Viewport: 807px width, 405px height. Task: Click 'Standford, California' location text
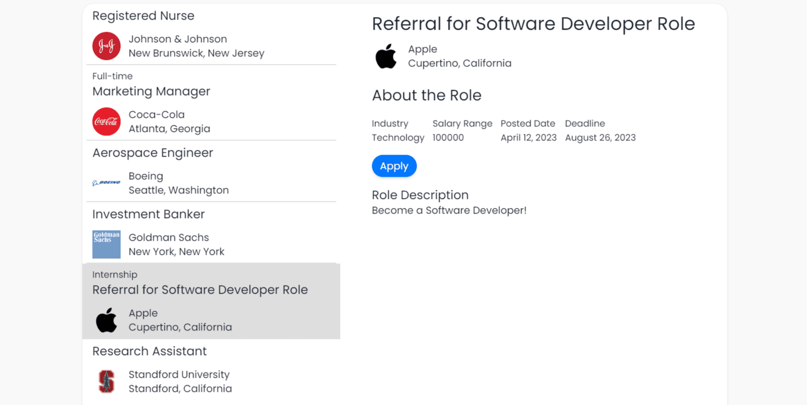tap(180, 388)
